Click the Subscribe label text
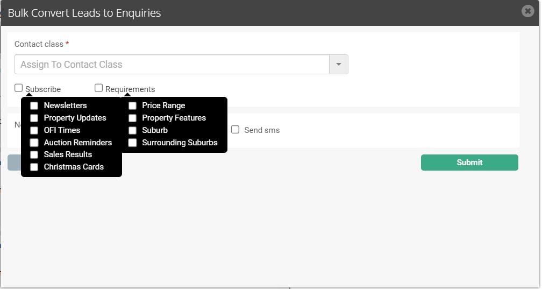 [x=43, y=89]
